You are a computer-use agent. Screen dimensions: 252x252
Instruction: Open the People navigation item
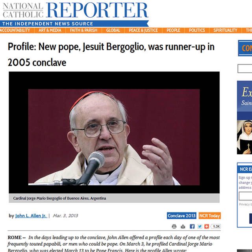point(173,30)
